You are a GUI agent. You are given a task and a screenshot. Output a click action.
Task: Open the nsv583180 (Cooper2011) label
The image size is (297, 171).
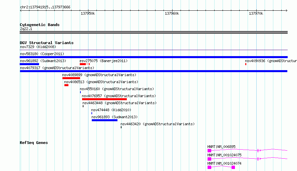tap(42, 54)
